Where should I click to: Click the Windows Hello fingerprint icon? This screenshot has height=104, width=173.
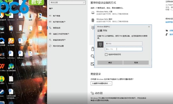93,20
